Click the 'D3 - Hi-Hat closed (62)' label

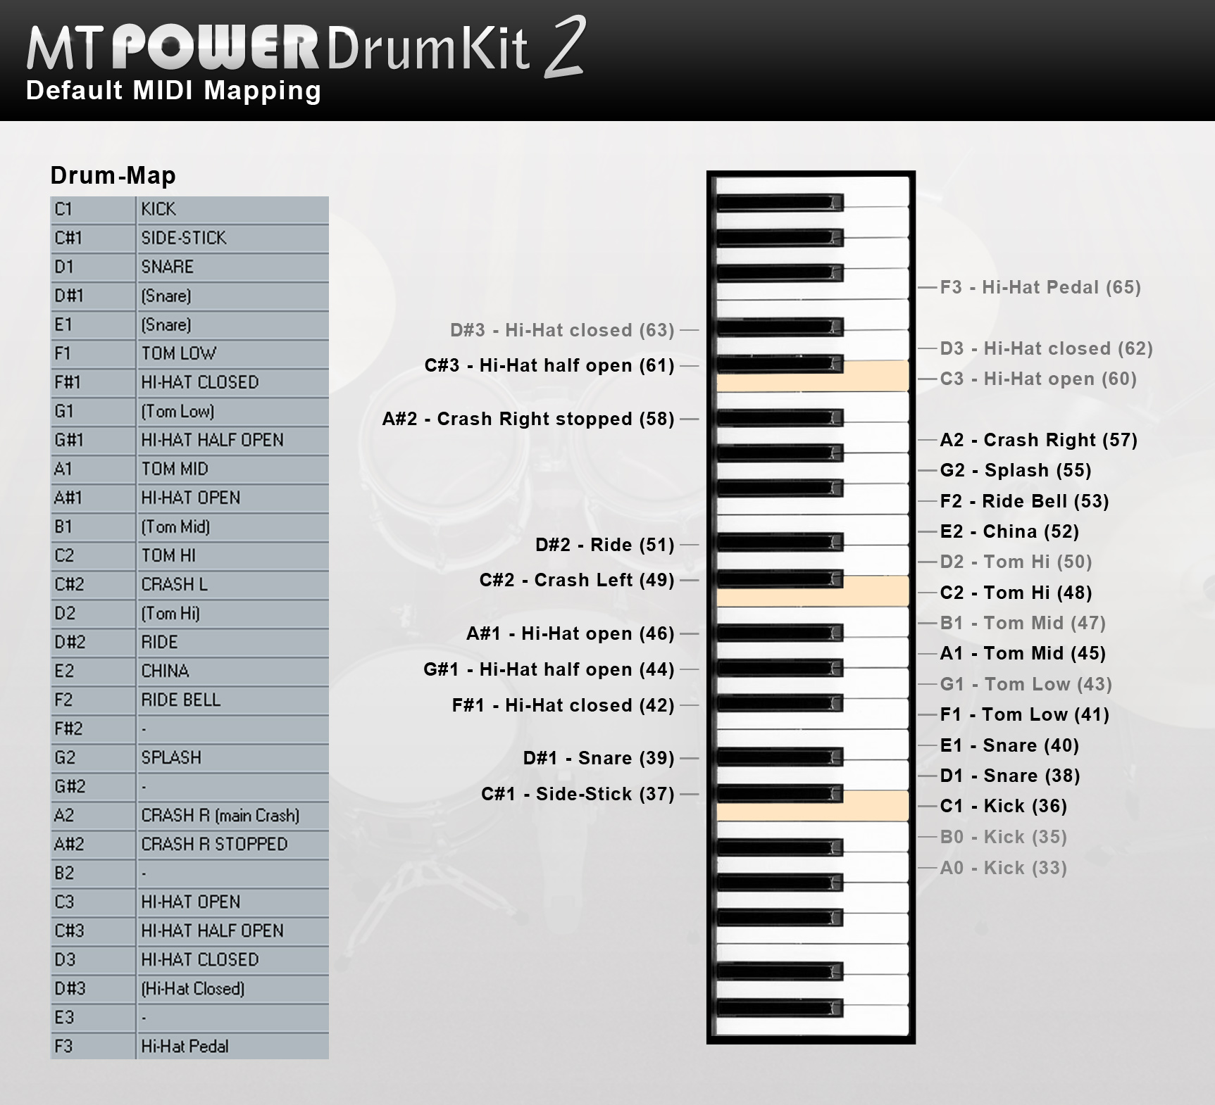(x=1046, y=348)
